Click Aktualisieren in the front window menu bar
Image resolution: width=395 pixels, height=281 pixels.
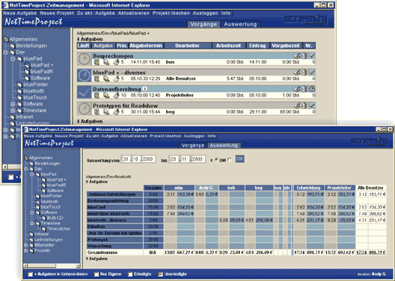tap(133, 136)
